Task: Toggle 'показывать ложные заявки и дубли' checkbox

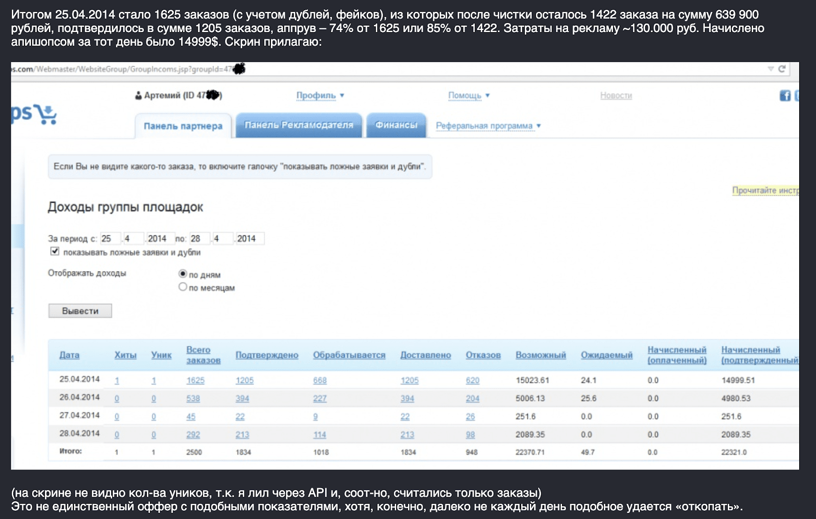Action: [55, 251]
